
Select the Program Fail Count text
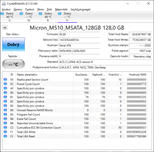pos(28,114)
